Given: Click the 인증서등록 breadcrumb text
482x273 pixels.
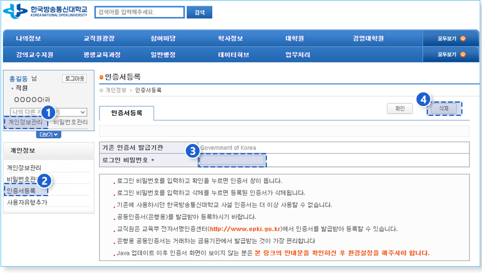Looking at the screenshot, I should pyautogui.click(x=148, y=90).
